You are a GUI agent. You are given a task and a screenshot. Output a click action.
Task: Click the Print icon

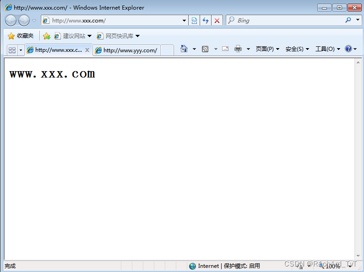pos(238,49)
